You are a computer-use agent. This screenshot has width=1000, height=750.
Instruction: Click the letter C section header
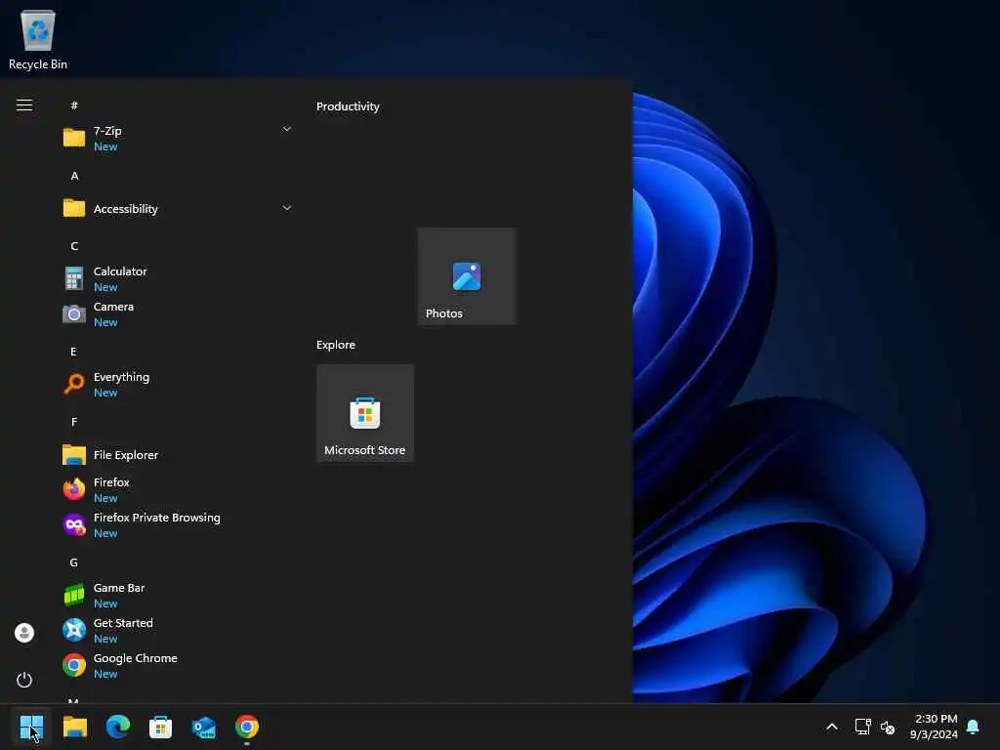pos(74,246)
